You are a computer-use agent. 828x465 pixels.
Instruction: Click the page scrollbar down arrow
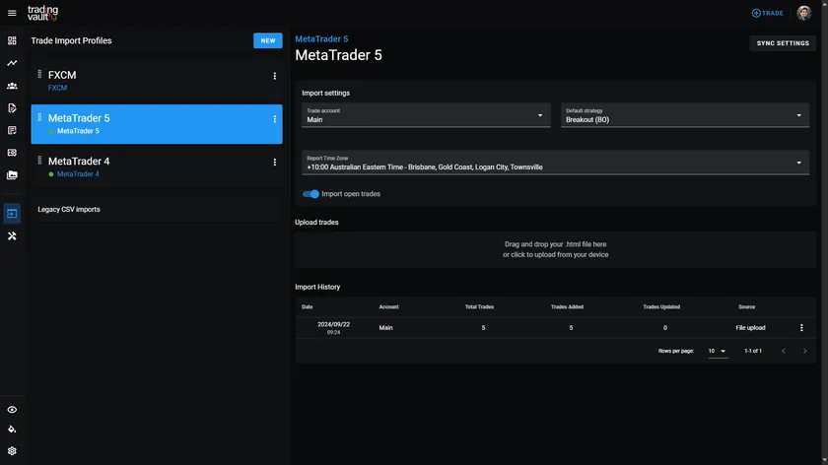point(824,461)
